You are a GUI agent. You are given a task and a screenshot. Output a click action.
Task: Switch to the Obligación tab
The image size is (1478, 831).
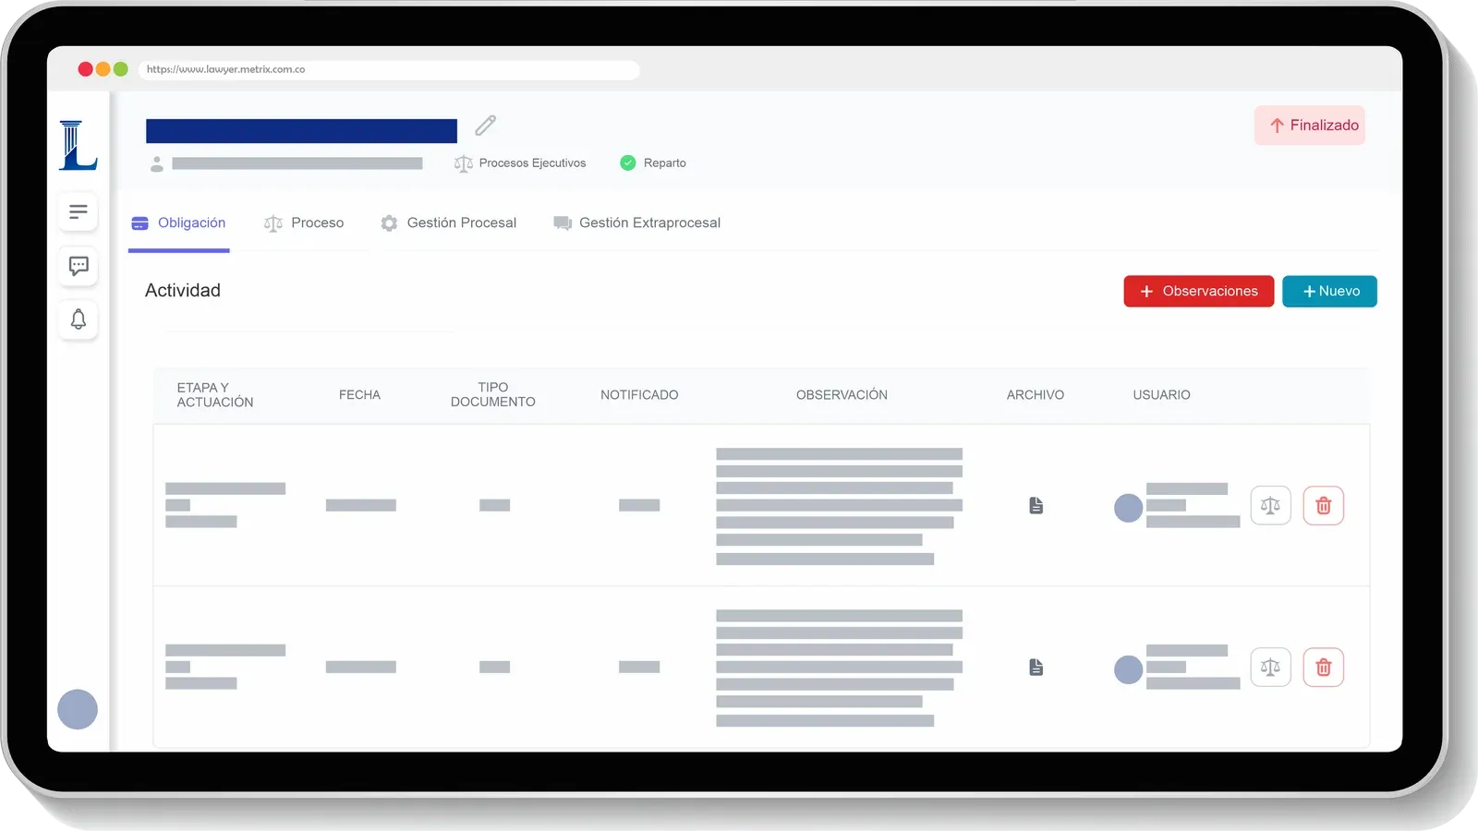point(179,223)
